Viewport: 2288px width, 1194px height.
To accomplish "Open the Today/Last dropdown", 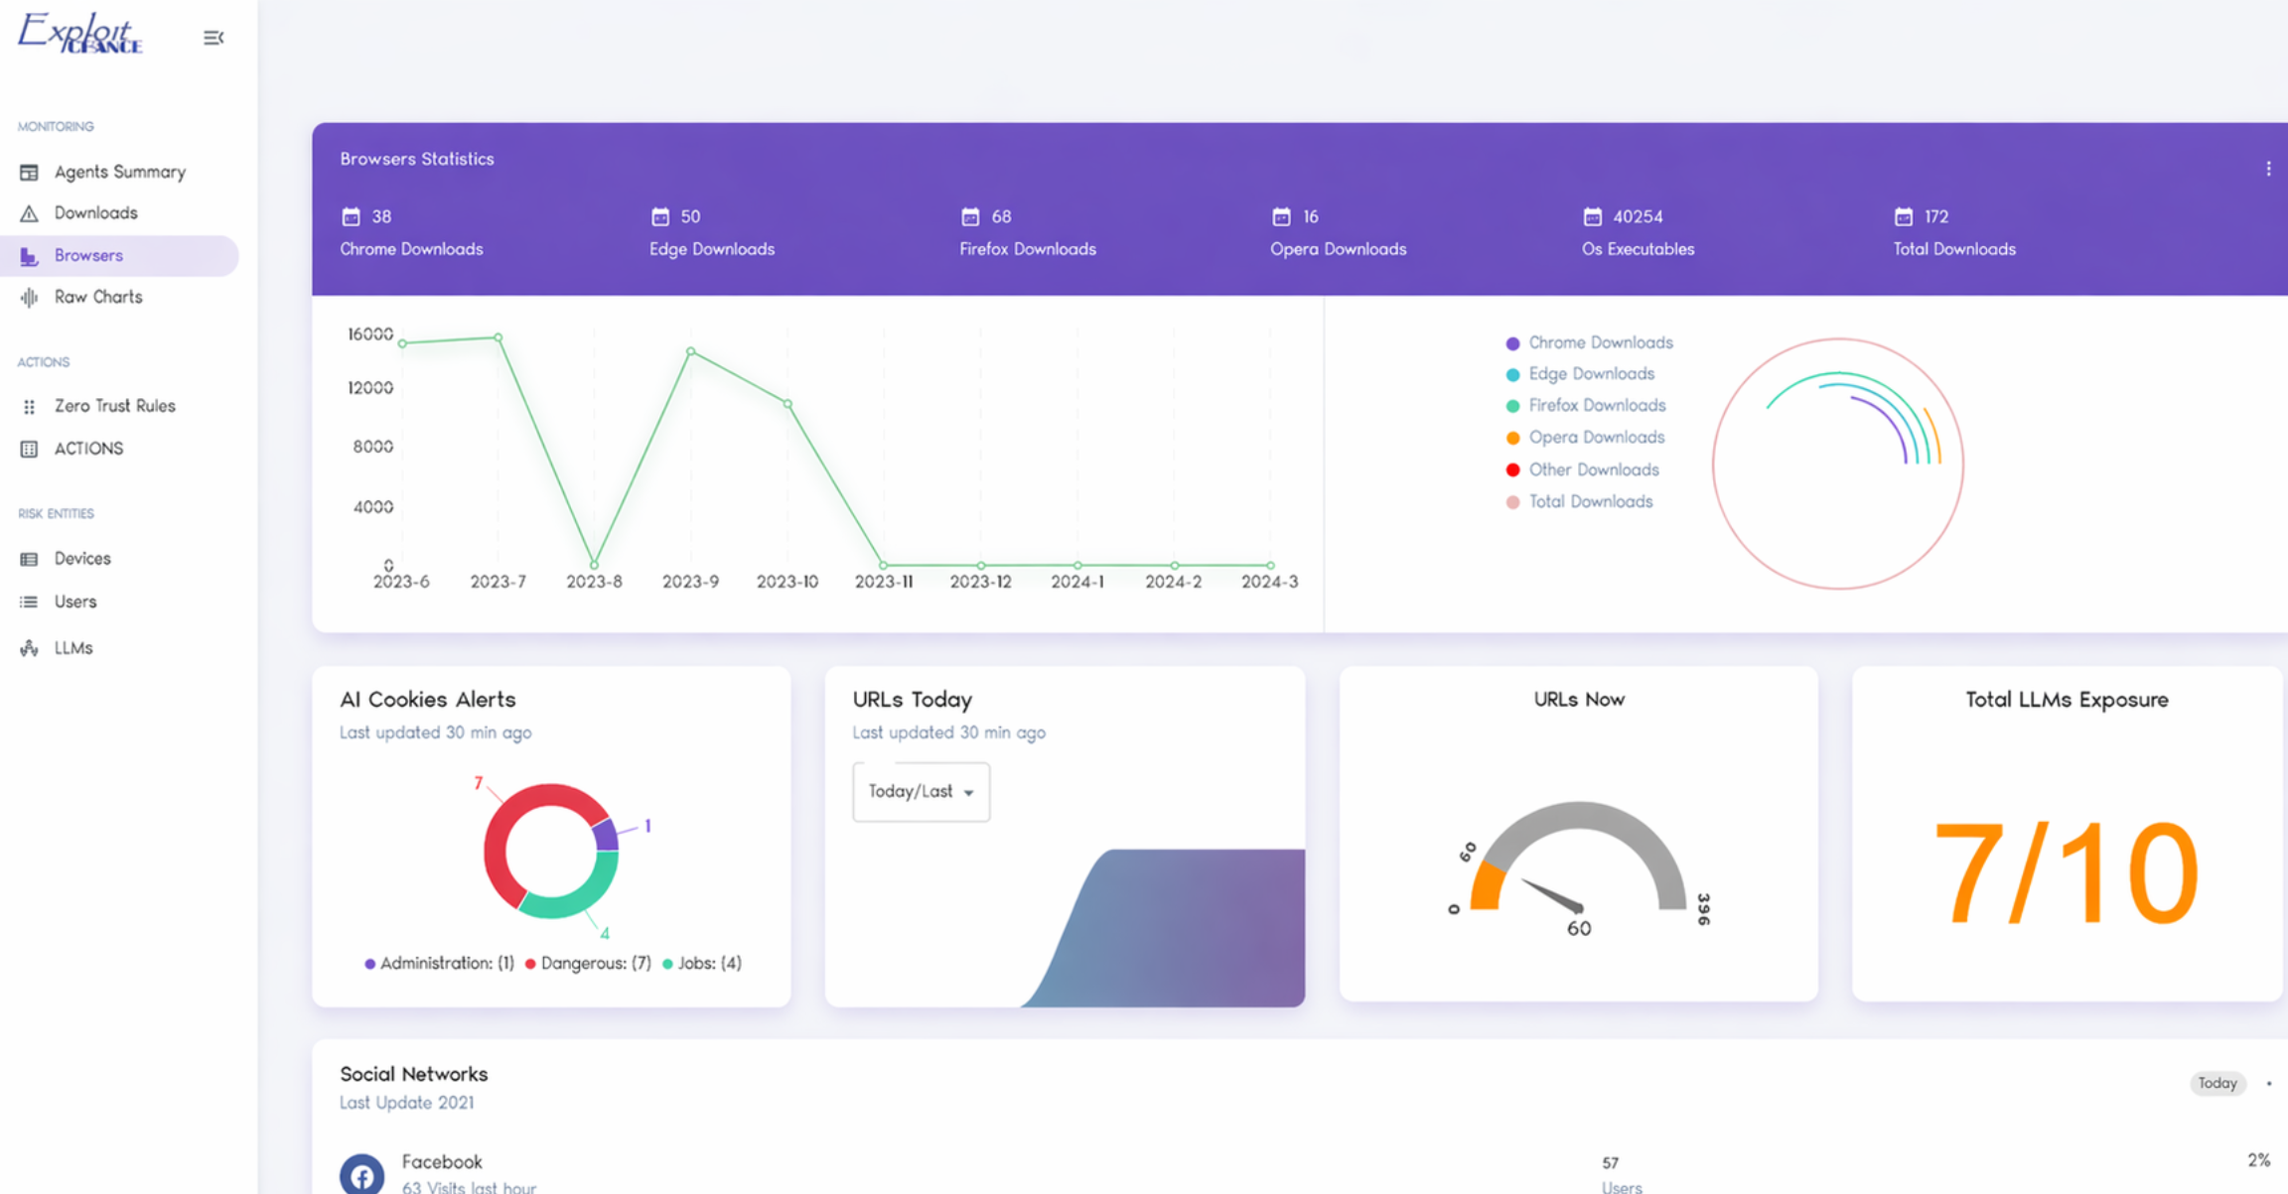I will (921, 791).
